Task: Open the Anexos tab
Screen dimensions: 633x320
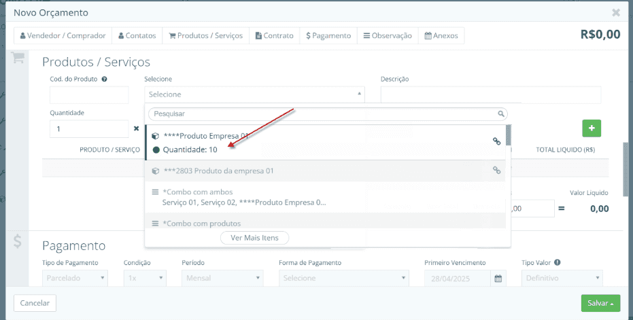Action: coord(441,35)
